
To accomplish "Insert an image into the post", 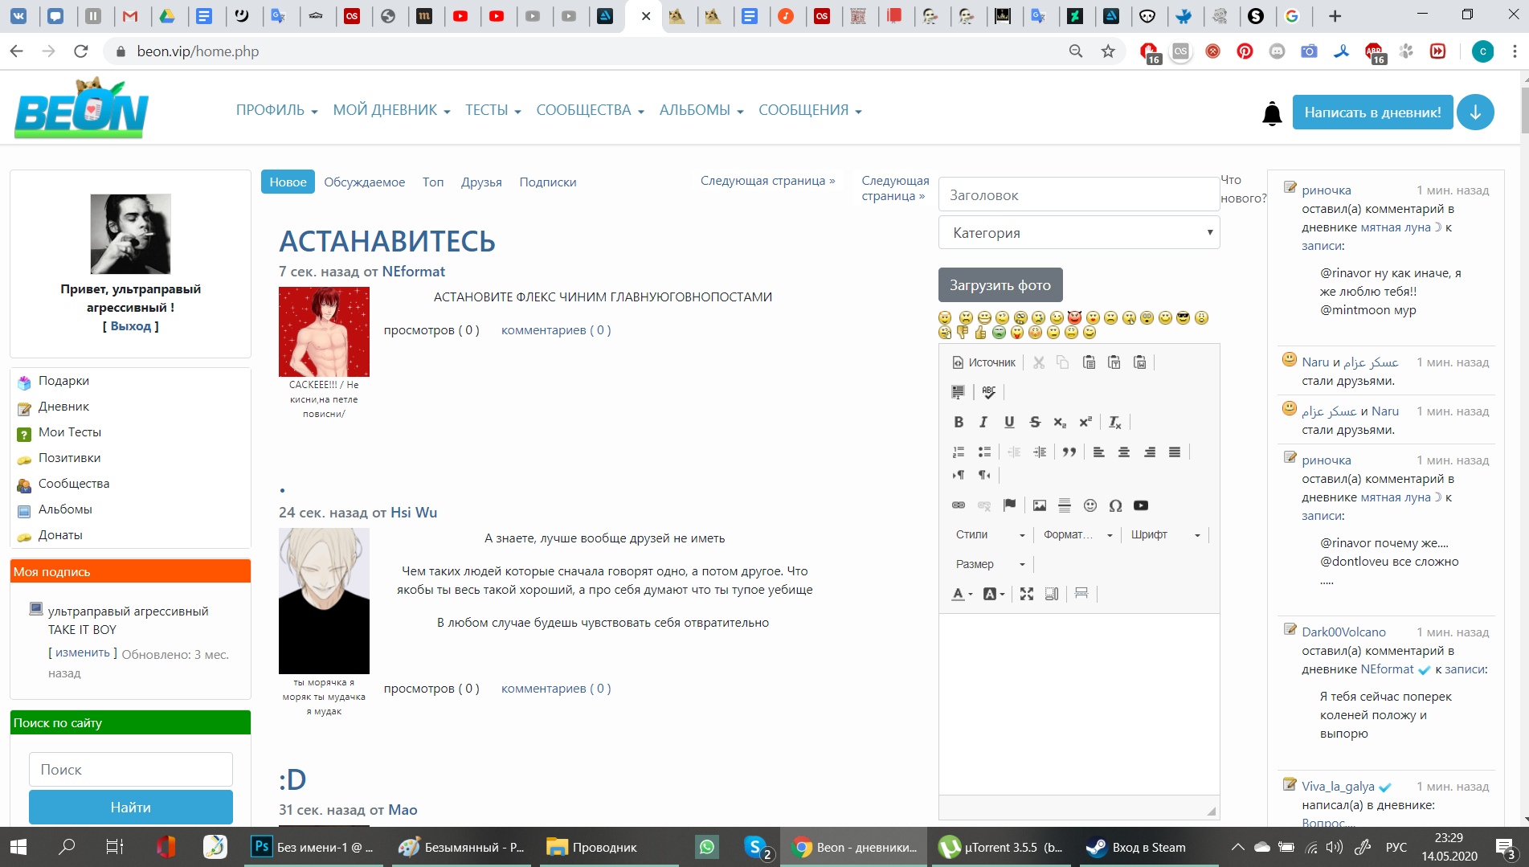I will pos(1040,505).
